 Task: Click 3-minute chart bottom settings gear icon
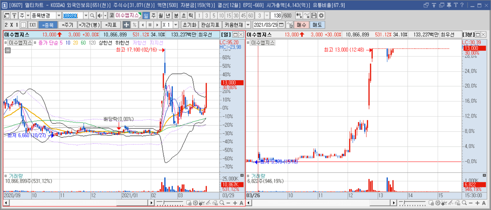(438, 203)
